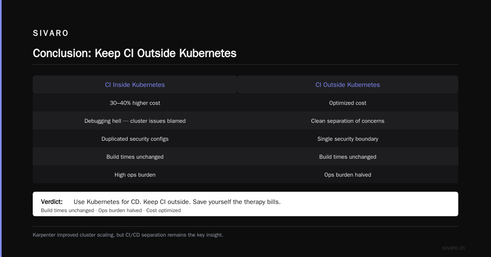
Task: Click the purple accent bar on left edge
Action: tap(1, 128)
